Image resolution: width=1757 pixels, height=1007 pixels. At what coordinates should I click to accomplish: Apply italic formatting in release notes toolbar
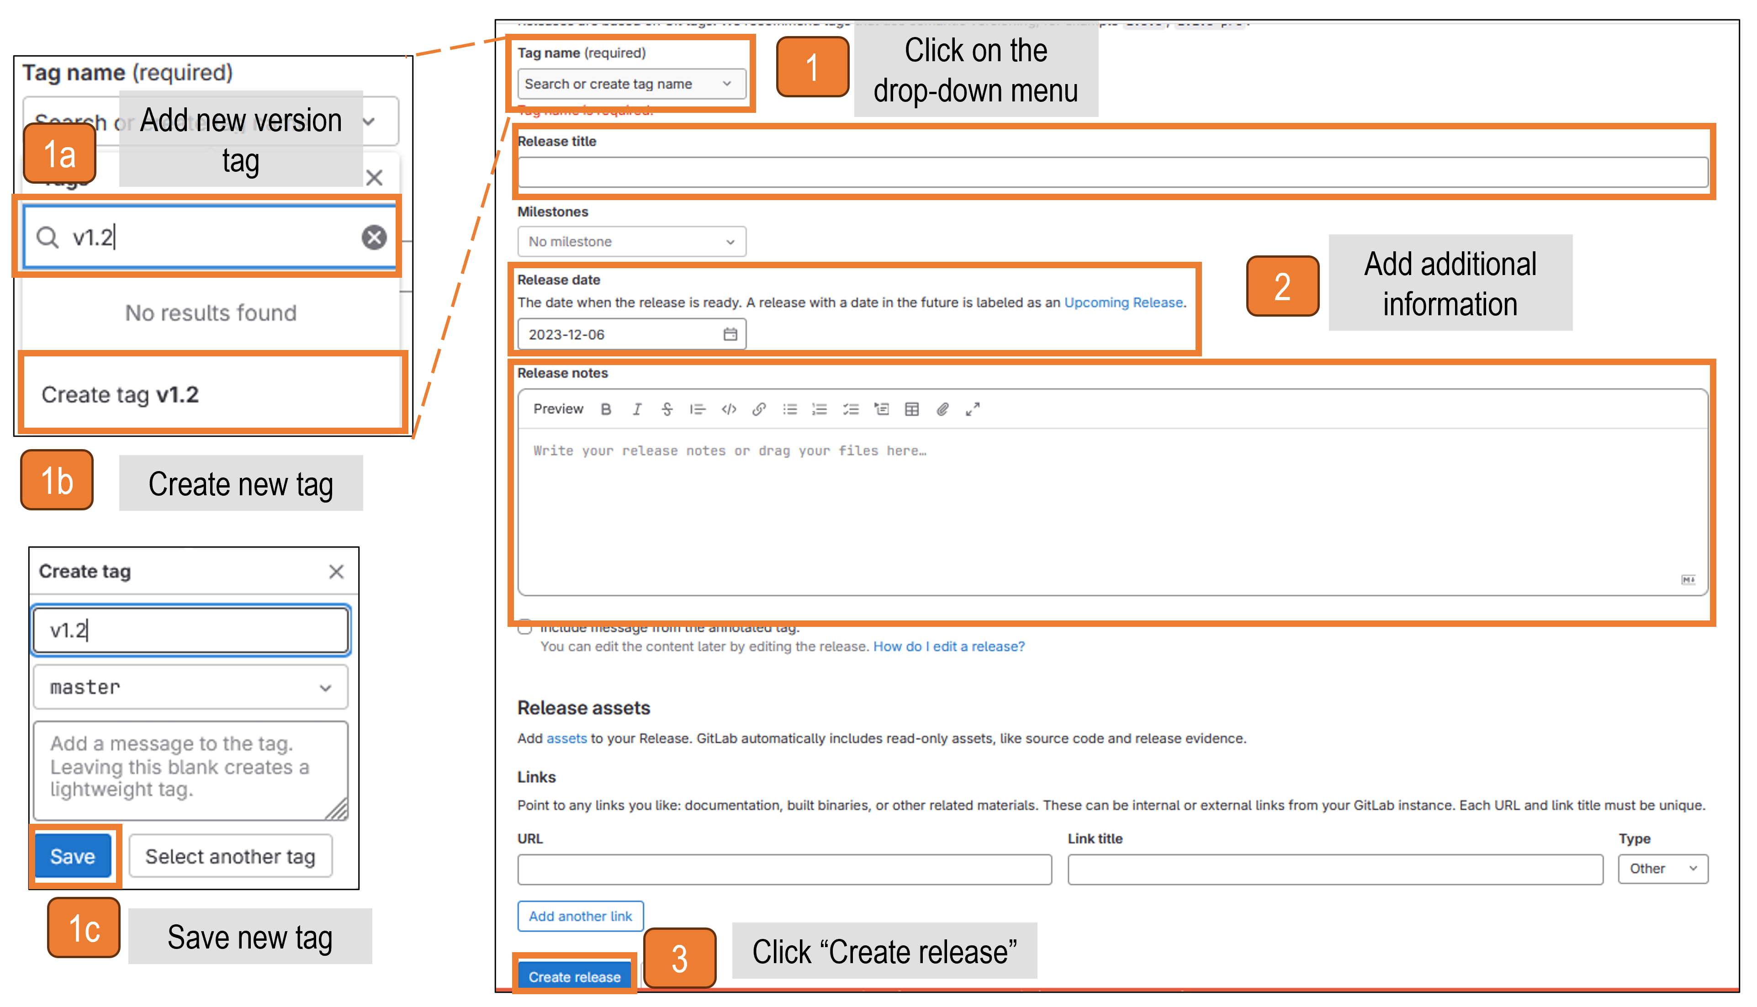tap(637, 409)
